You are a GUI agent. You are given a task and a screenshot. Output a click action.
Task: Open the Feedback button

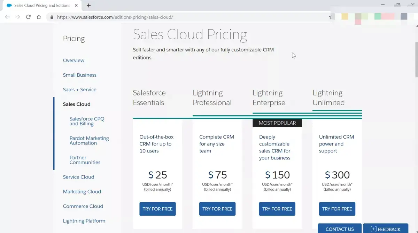tap(386, 228)
